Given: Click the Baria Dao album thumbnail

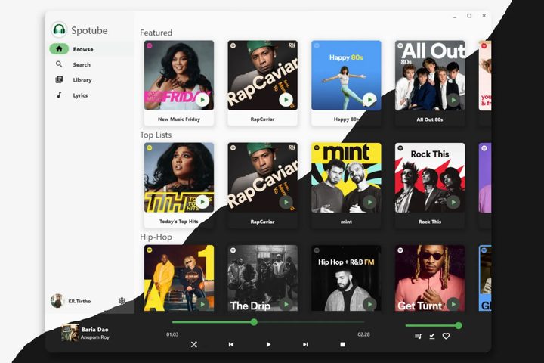Looking at the screenshot, I should point(70,333).
